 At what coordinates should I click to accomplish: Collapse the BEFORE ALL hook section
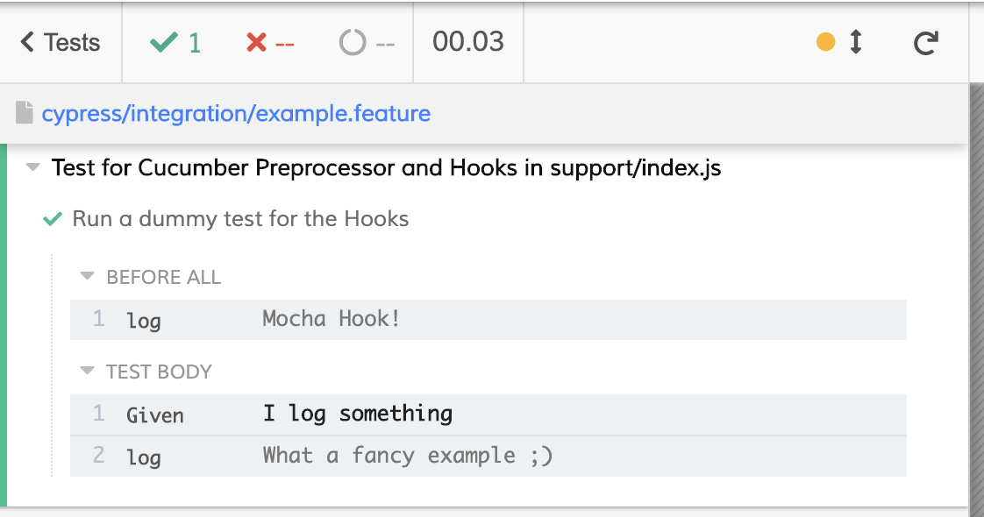(x=87, y=276)
